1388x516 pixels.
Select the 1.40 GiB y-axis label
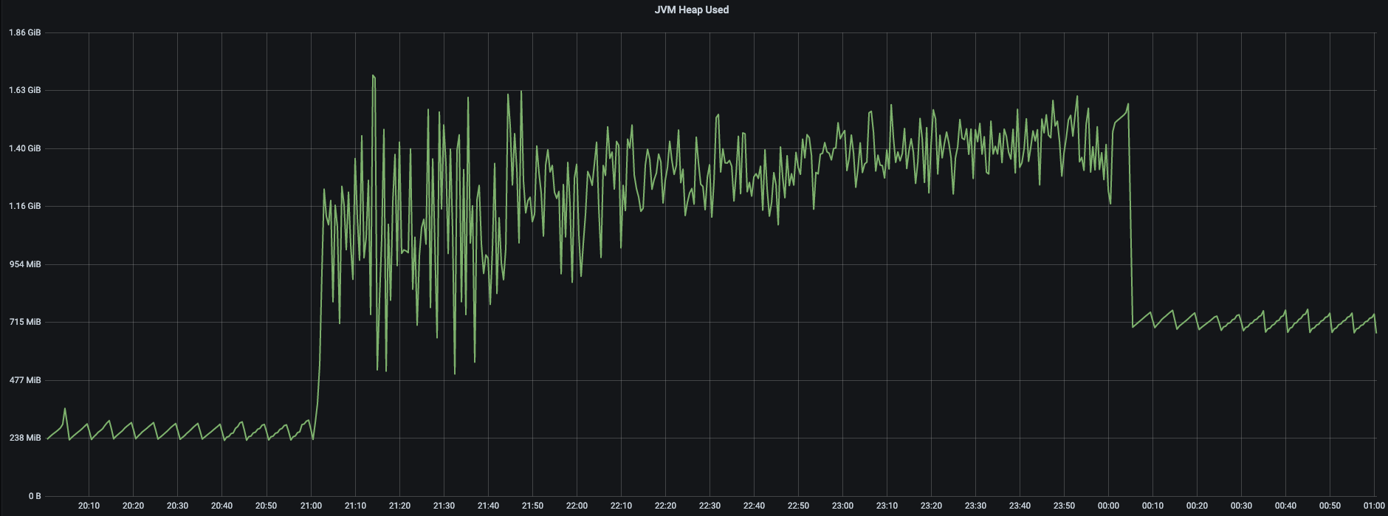coord(24,148)
